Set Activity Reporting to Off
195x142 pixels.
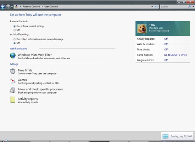(15, 43)
